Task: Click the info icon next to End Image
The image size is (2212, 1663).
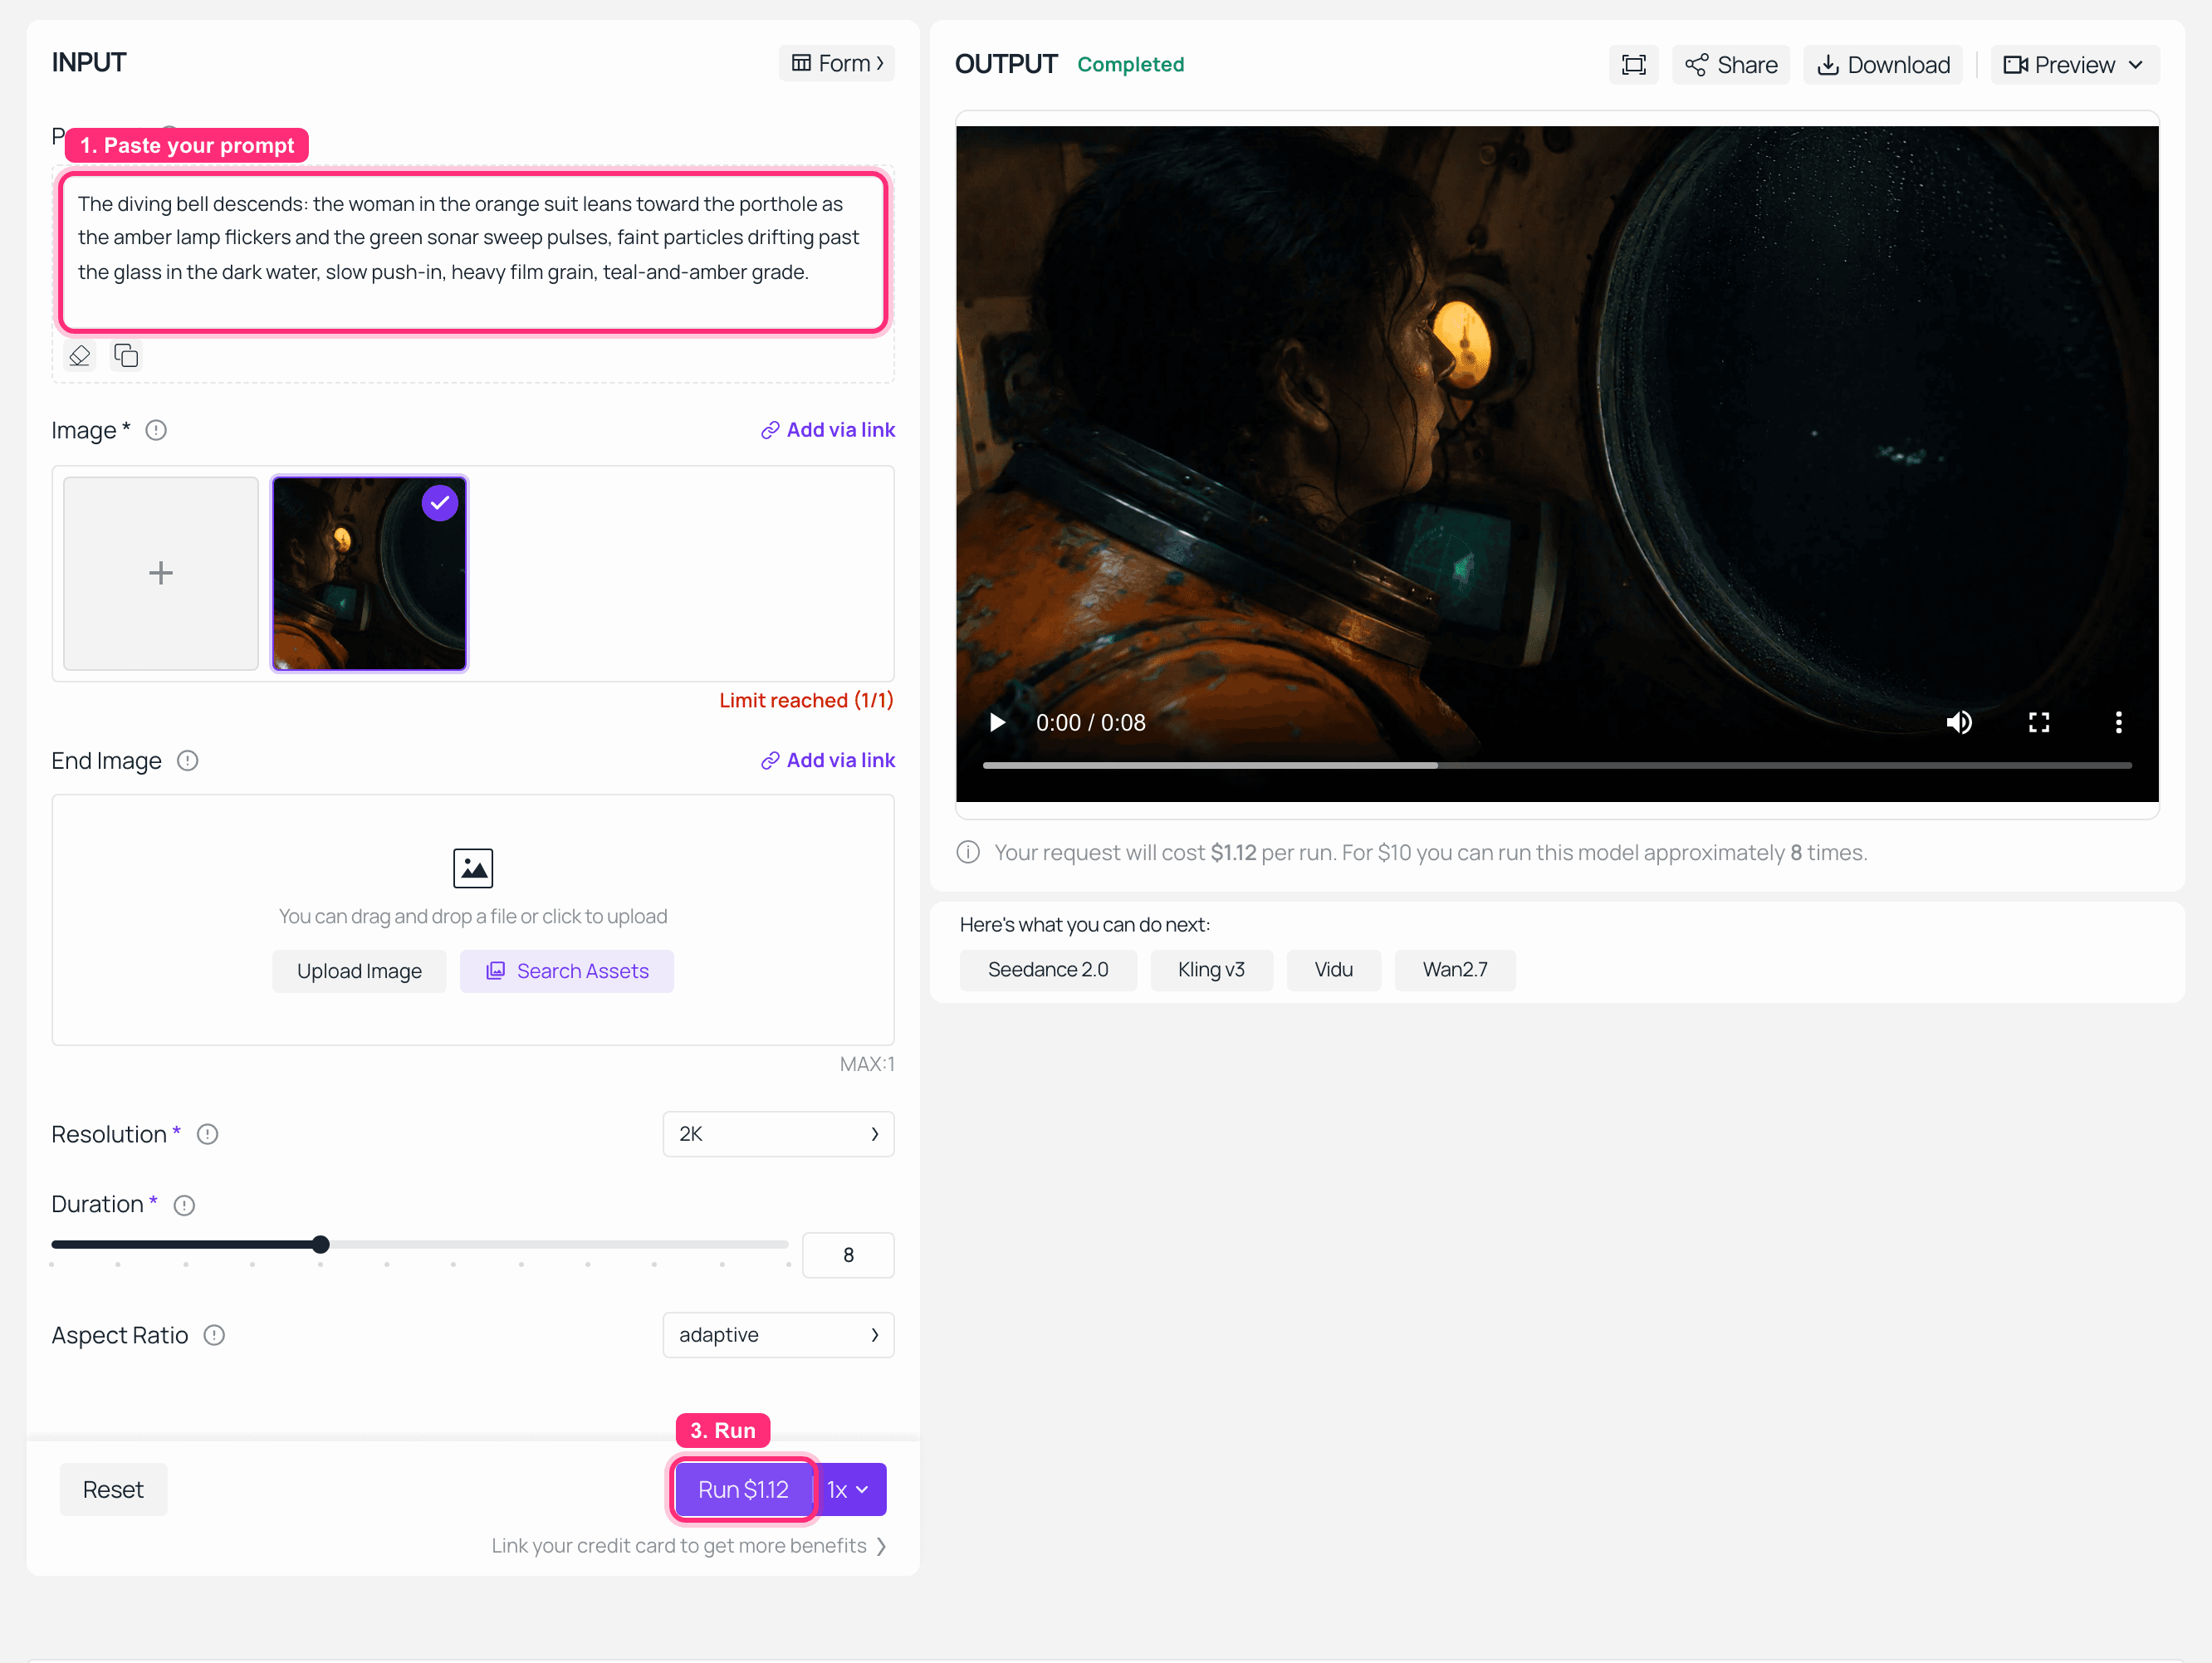Action: click(x=187, y=761)
